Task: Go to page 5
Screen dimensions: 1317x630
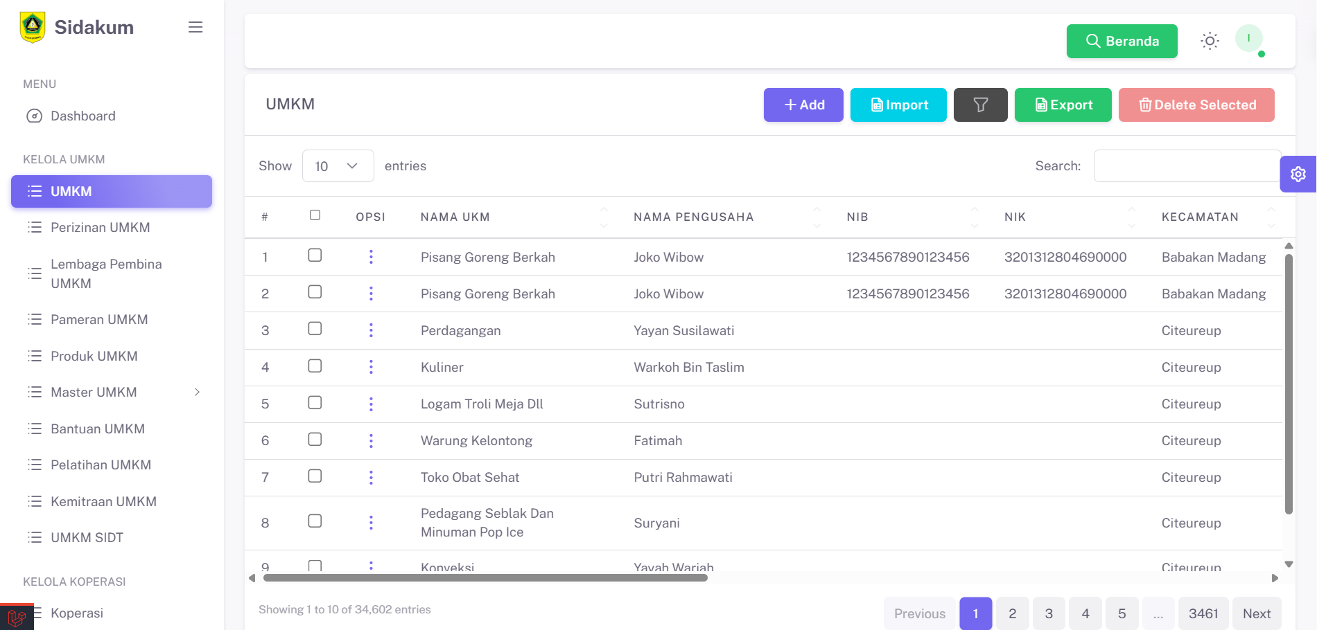Action: [x=1122, y=613]
